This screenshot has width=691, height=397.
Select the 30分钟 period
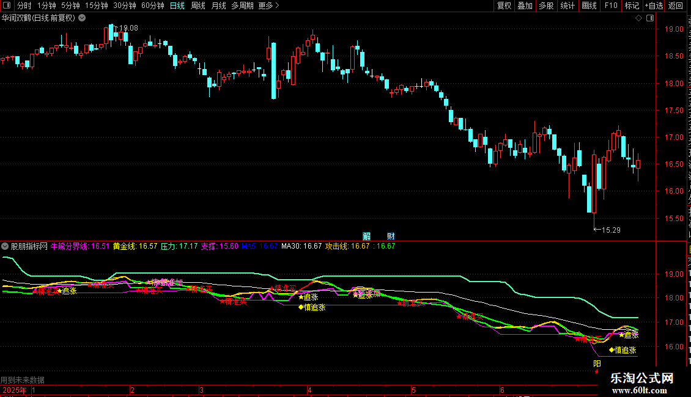point(125,5)
